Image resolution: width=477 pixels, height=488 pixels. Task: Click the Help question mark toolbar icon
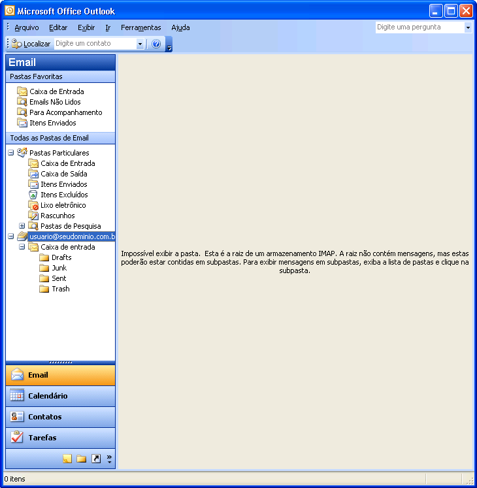pos(156,44)
